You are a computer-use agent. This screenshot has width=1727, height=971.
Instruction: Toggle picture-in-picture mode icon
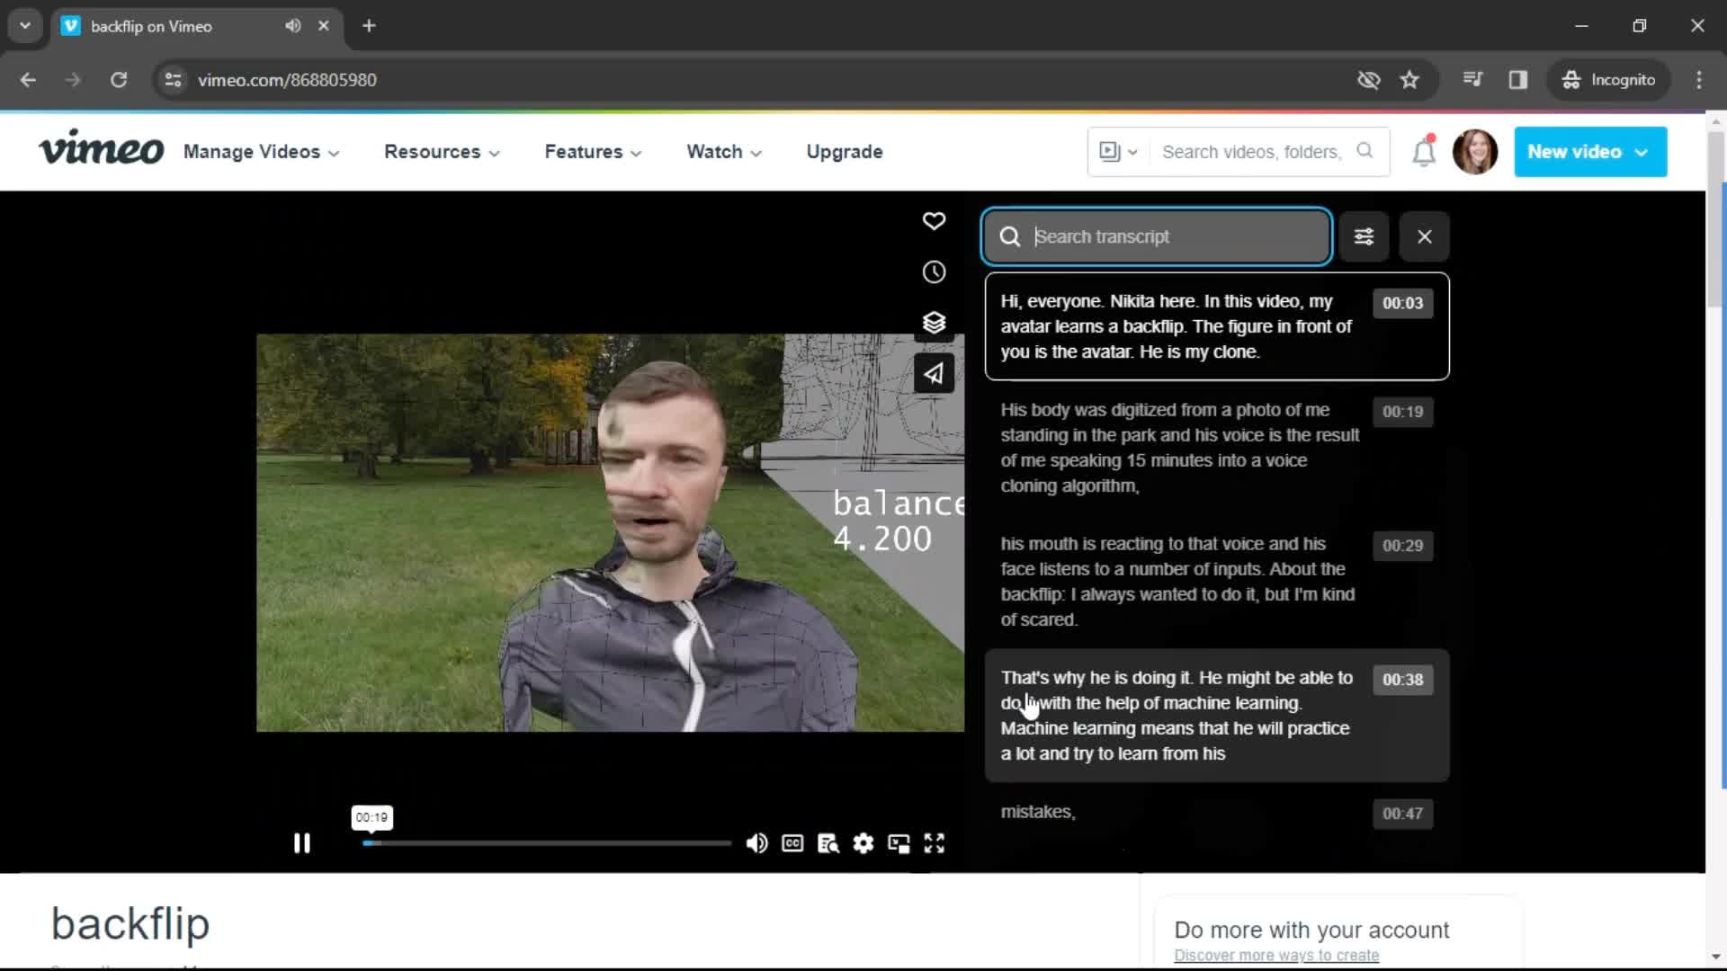pos(899,843)
